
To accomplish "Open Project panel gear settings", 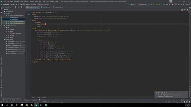I will click(21, 7).
